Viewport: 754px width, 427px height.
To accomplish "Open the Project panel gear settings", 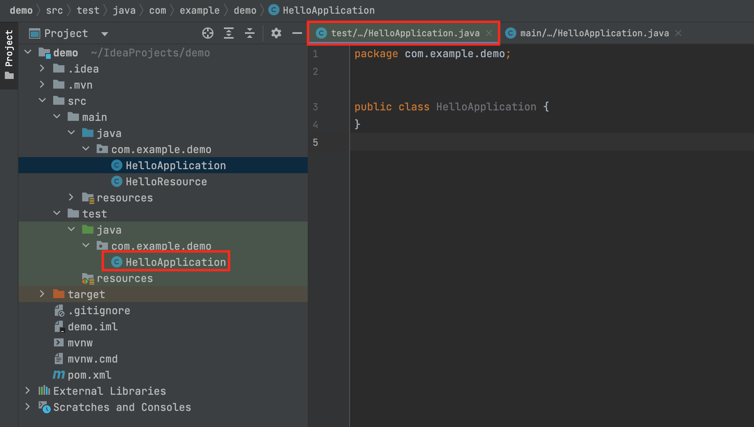I will (x=276, y=33).
